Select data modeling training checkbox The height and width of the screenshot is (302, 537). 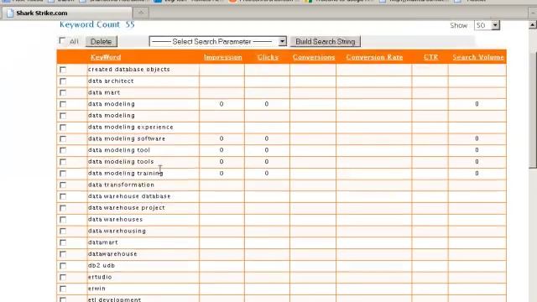(63, 174)
